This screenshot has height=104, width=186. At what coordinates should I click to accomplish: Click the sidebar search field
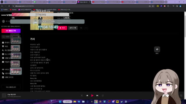pos(11,37)
